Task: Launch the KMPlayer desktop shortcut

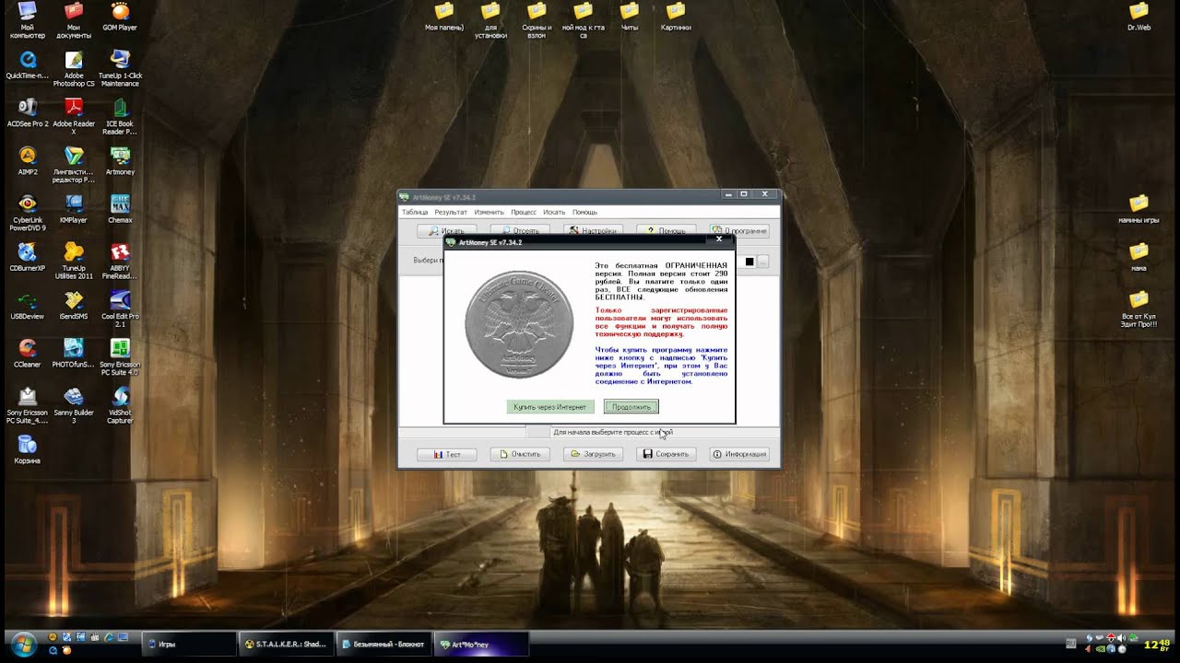Action: tap(74, 208)
